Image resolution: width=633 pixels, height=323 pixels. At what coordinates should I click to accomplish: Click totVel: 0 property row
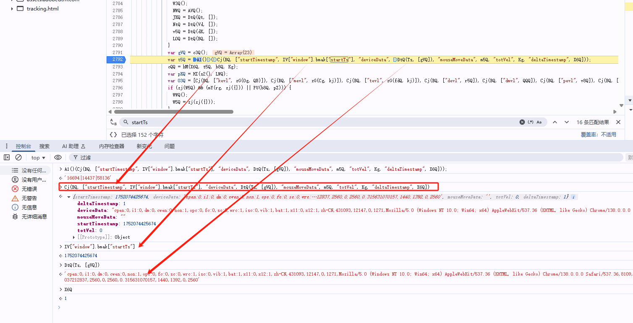point(90,230)
